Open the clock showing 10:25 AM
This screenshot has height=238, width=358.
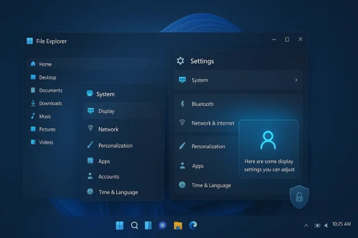click(341, 224)
